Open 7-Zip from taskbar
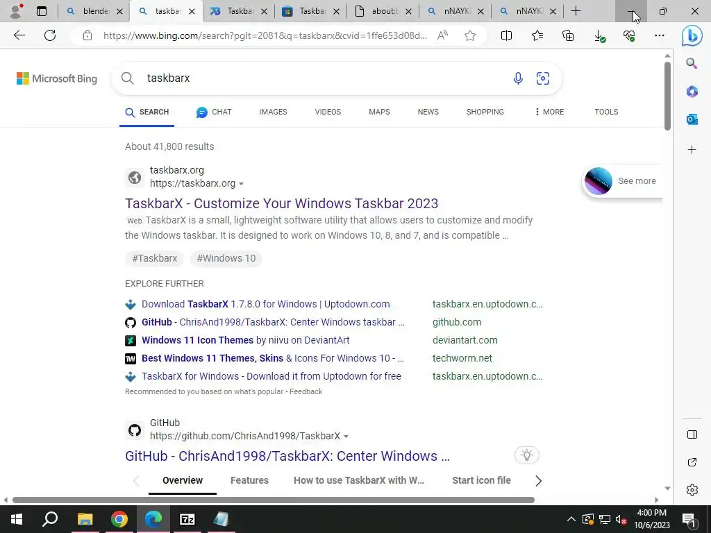The image size is (711, 533). click(x=187, y=519)
